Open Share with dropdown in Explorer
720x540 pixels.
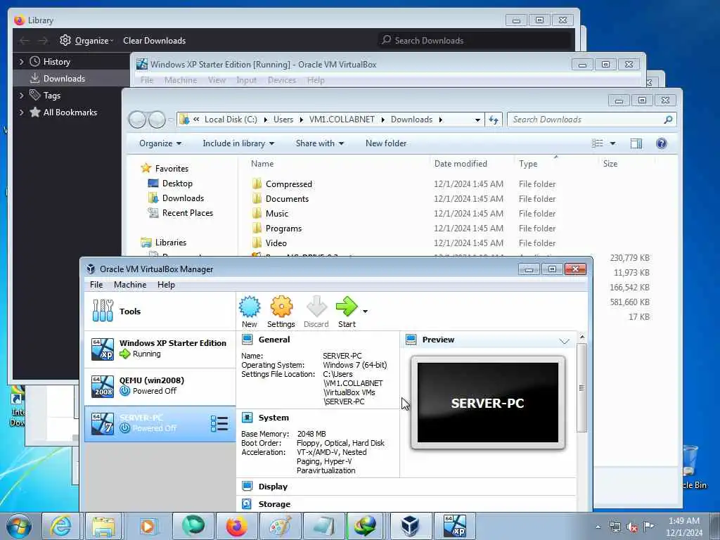click(320, 143)
